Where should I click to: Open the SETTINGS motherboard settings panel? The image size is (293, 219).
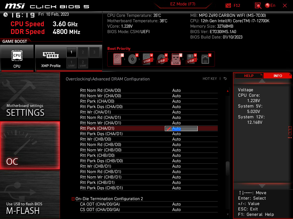30,96
